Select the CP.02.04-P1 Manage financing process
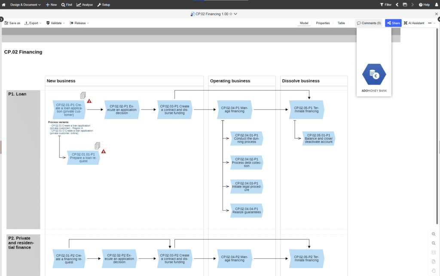This screenshot has height=276, width=440. [x=235, y=110]
